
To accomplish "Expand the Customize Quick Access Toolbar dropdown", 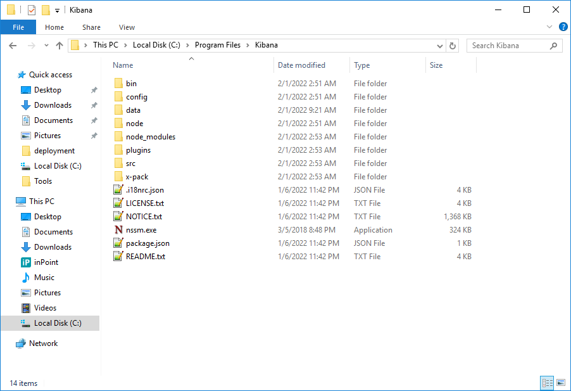I will pyautogui.click(x=56, y=10).
